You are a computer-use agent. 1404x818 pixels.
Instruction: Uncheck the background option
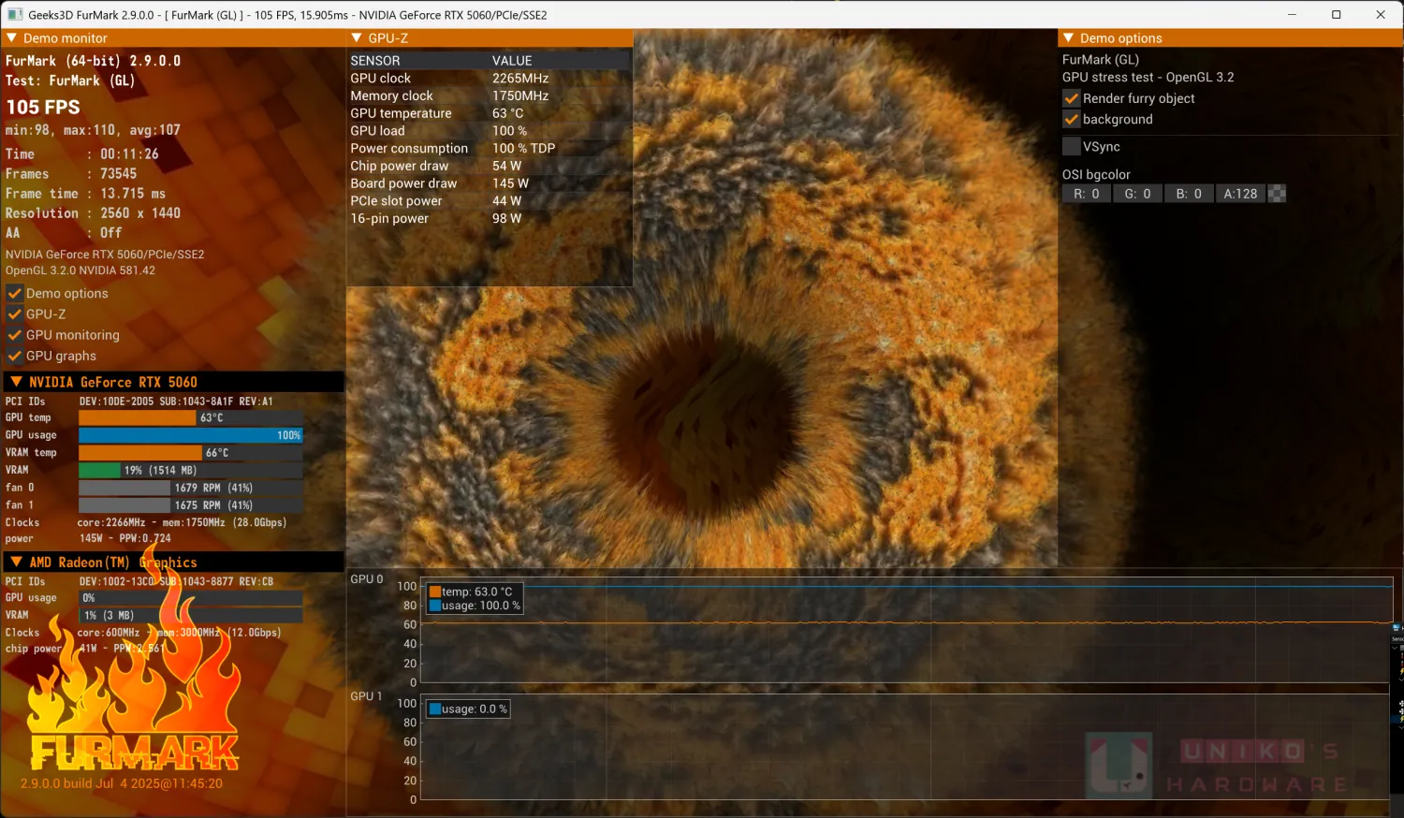click(1072, 120)
